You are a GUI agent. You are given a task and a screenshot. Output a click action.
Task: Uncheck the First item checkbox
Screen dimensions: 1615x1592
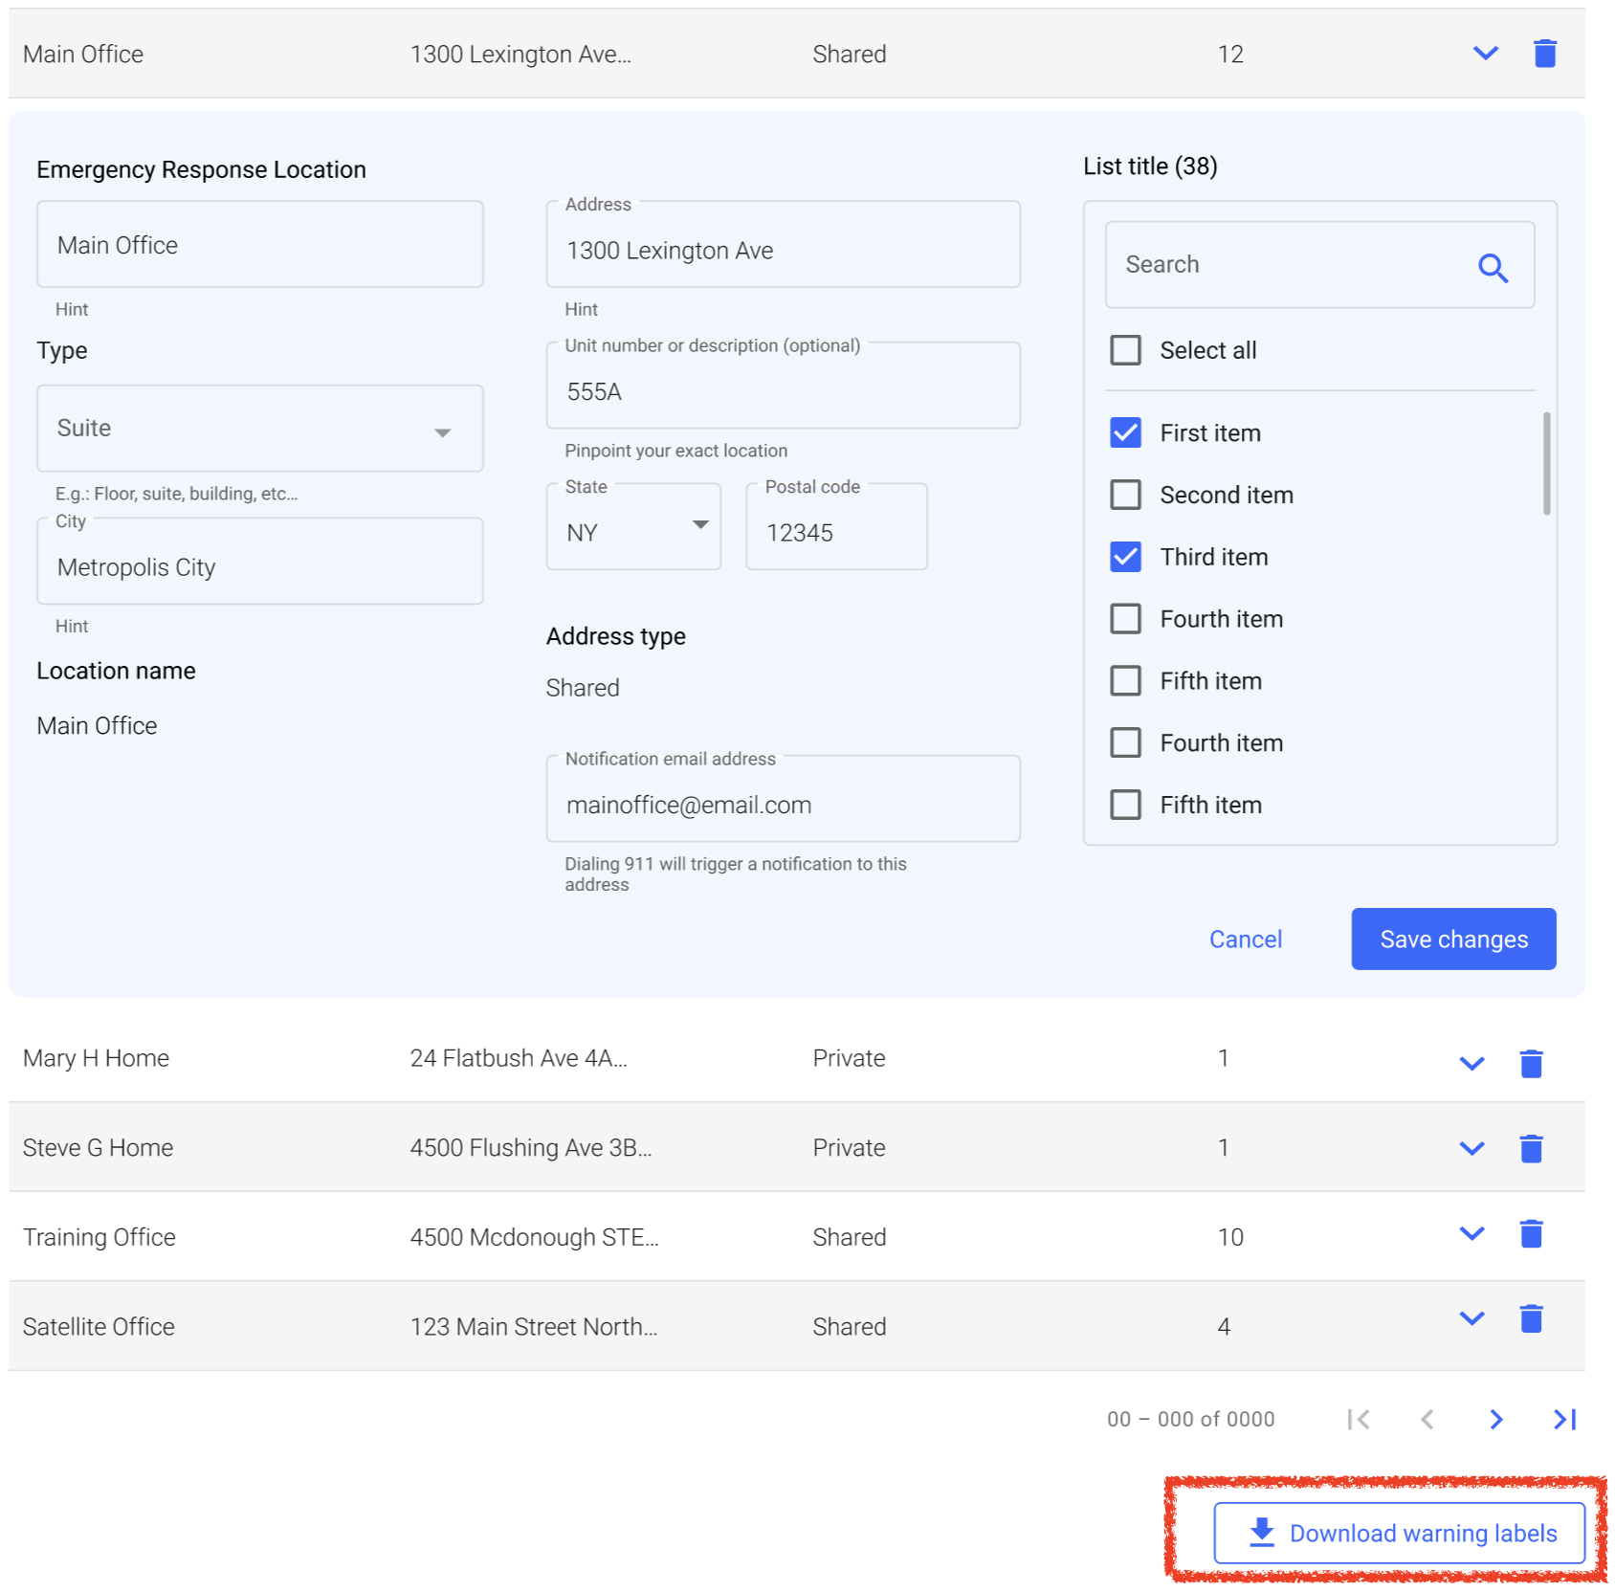1125,432
